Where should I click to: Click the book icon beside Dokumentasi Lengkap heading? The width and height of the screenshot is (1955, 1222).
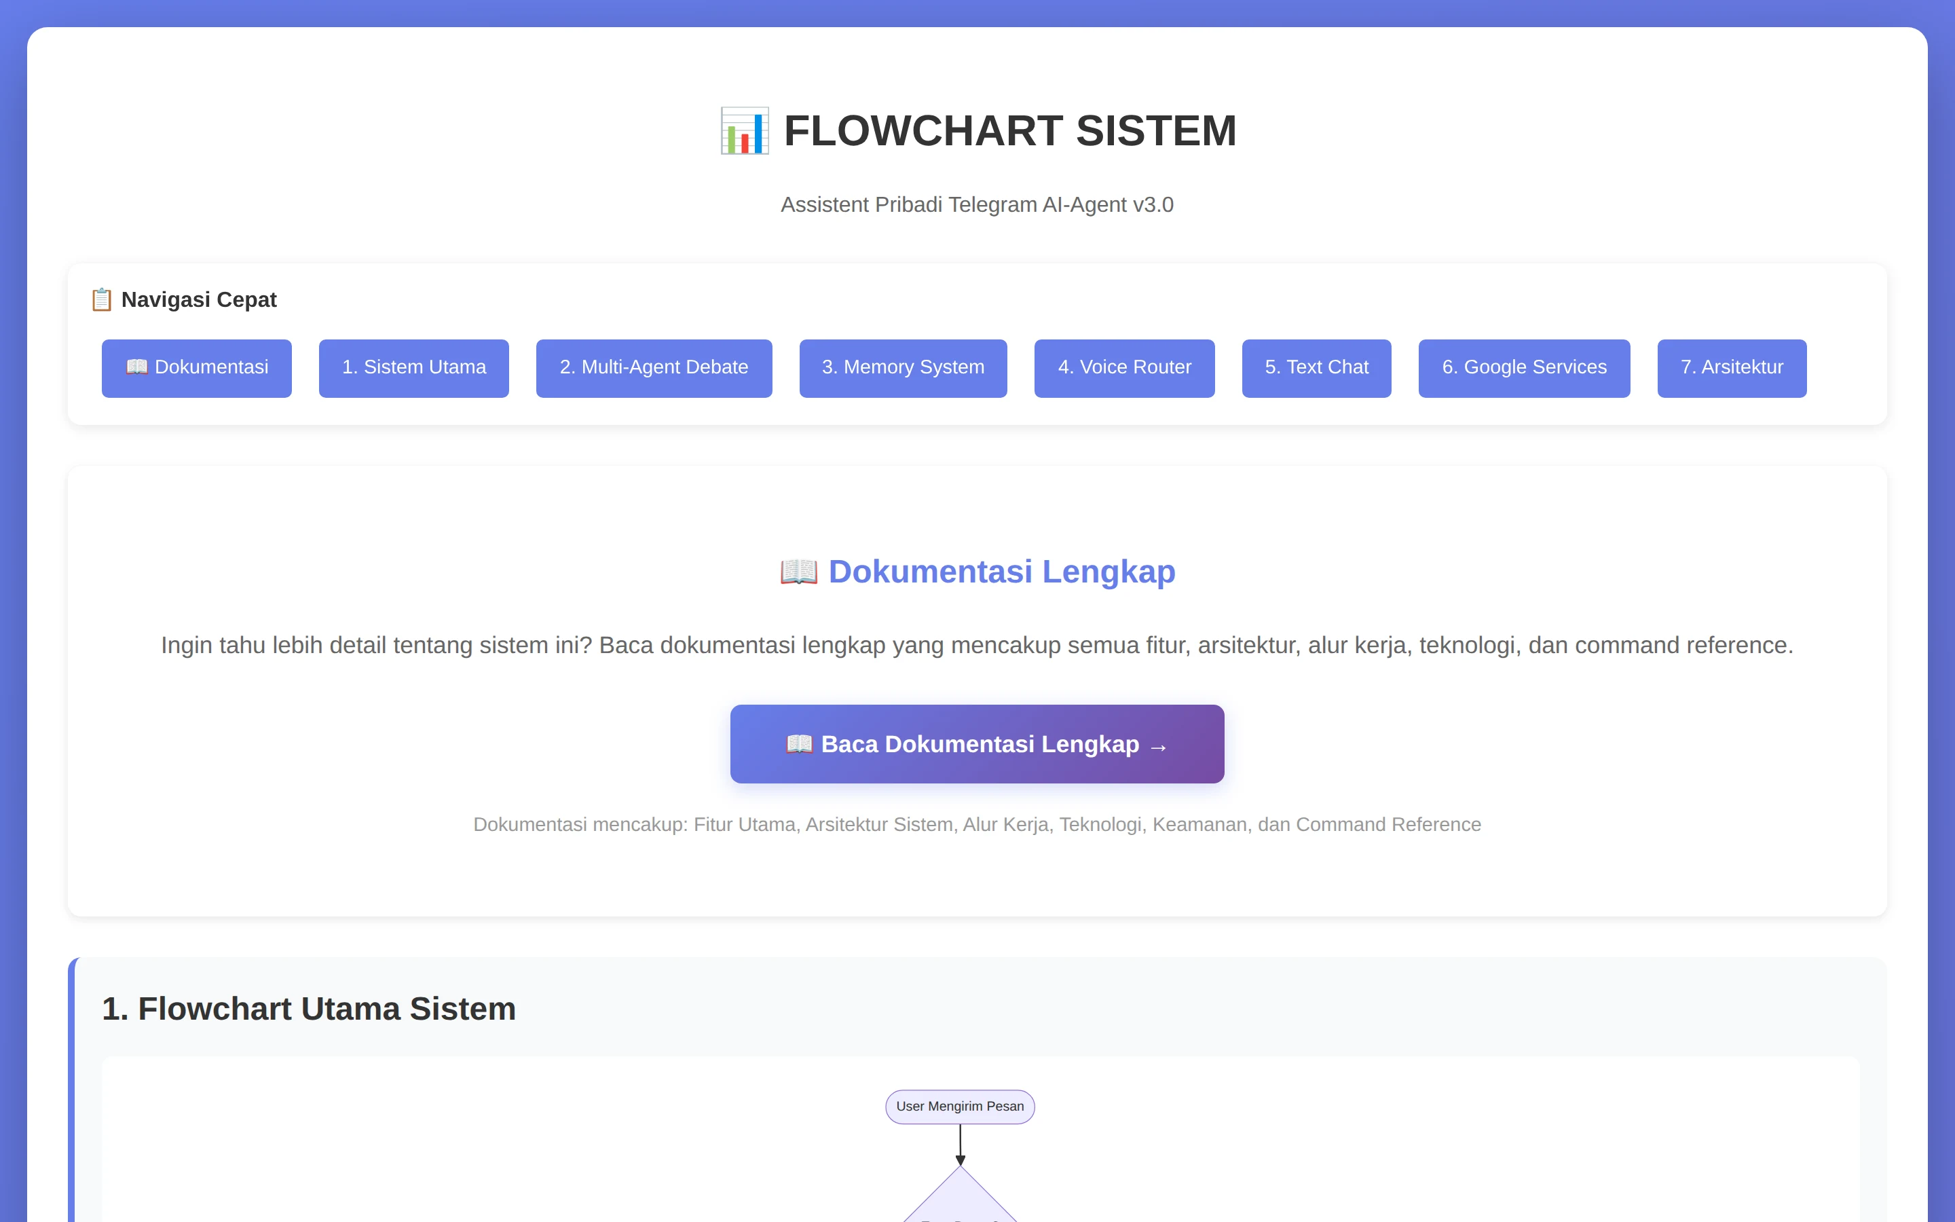point(799,572)
